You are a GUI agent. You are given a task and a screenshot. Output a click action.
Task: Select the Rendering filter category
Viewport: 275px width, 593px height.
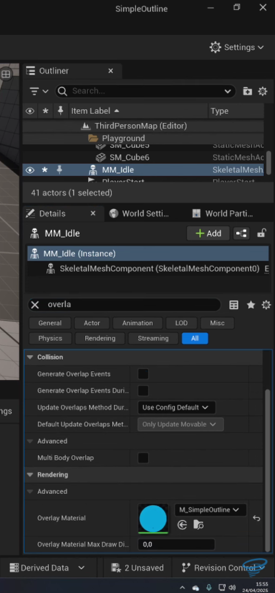(100, 338)
